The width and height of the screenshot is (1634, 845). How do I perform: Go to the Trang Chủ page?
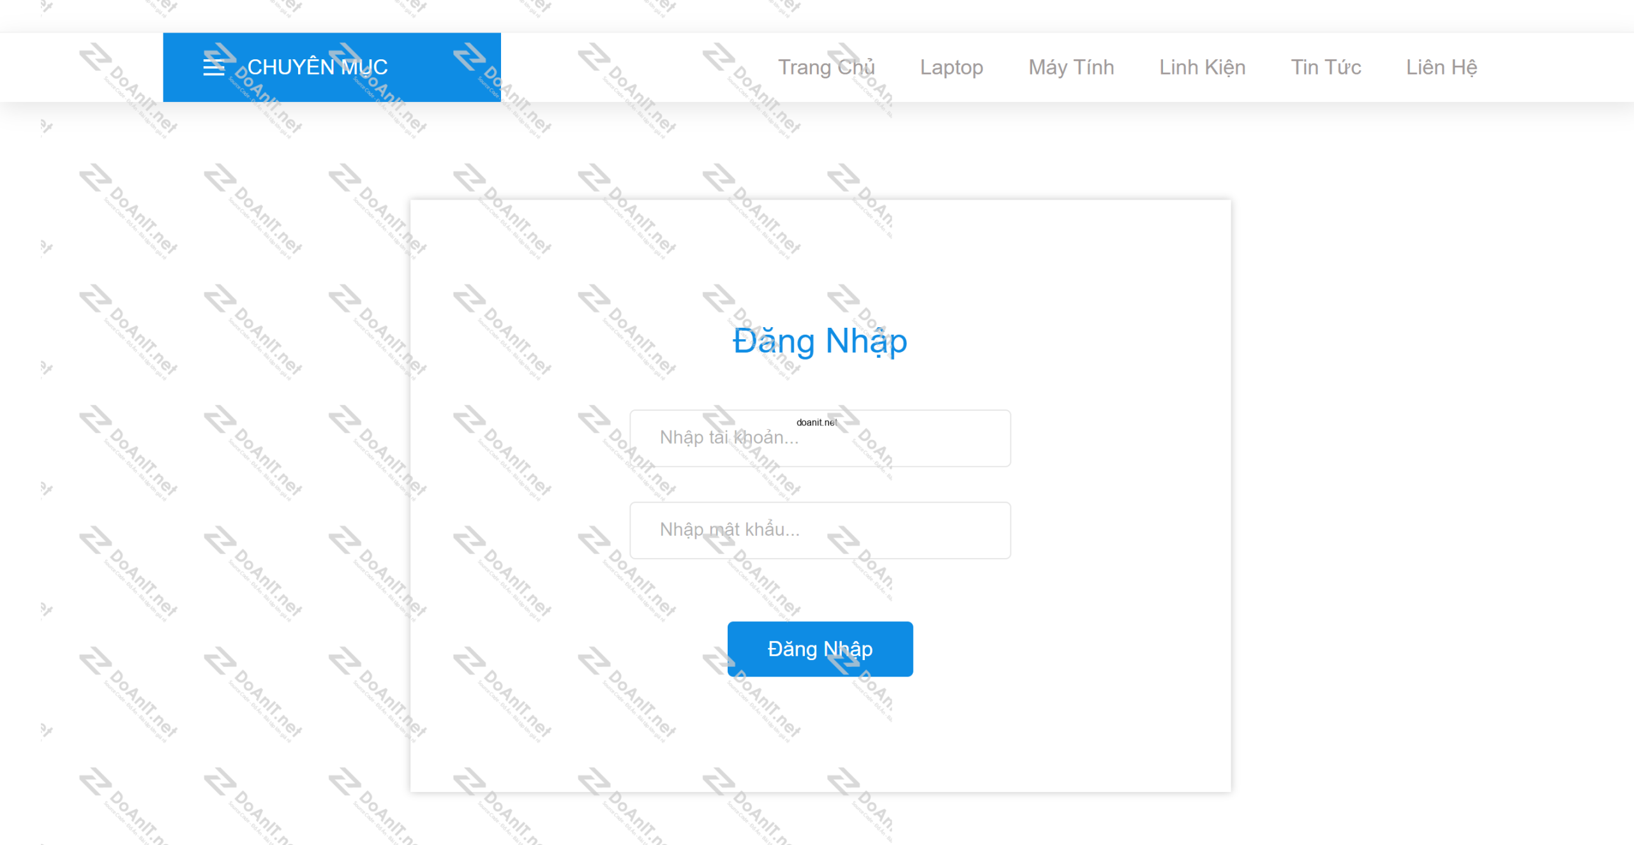coord(826,67)
